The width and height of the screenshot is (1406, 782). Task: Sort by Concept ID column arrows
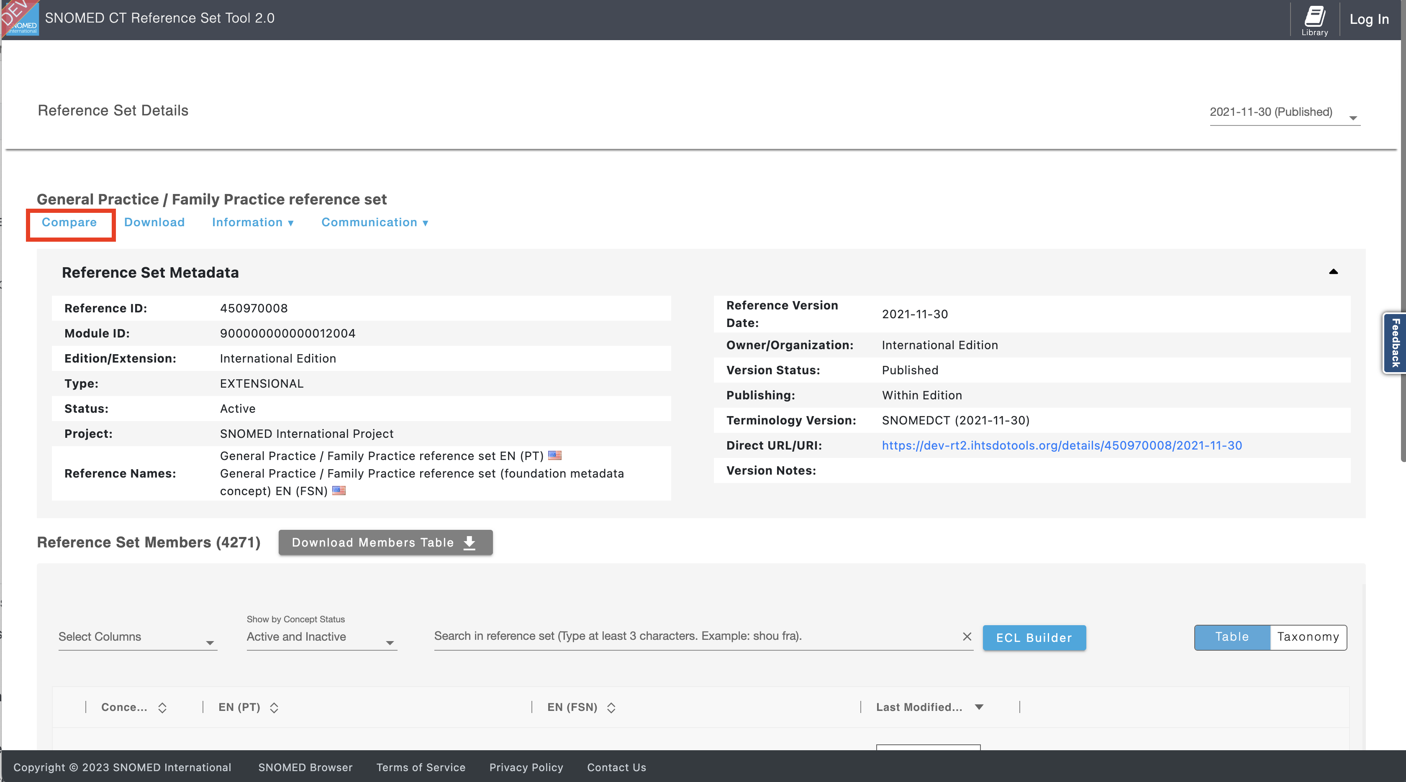point(162,707)
